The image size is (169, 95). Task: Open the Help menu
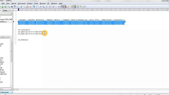[x=60, y=3]
